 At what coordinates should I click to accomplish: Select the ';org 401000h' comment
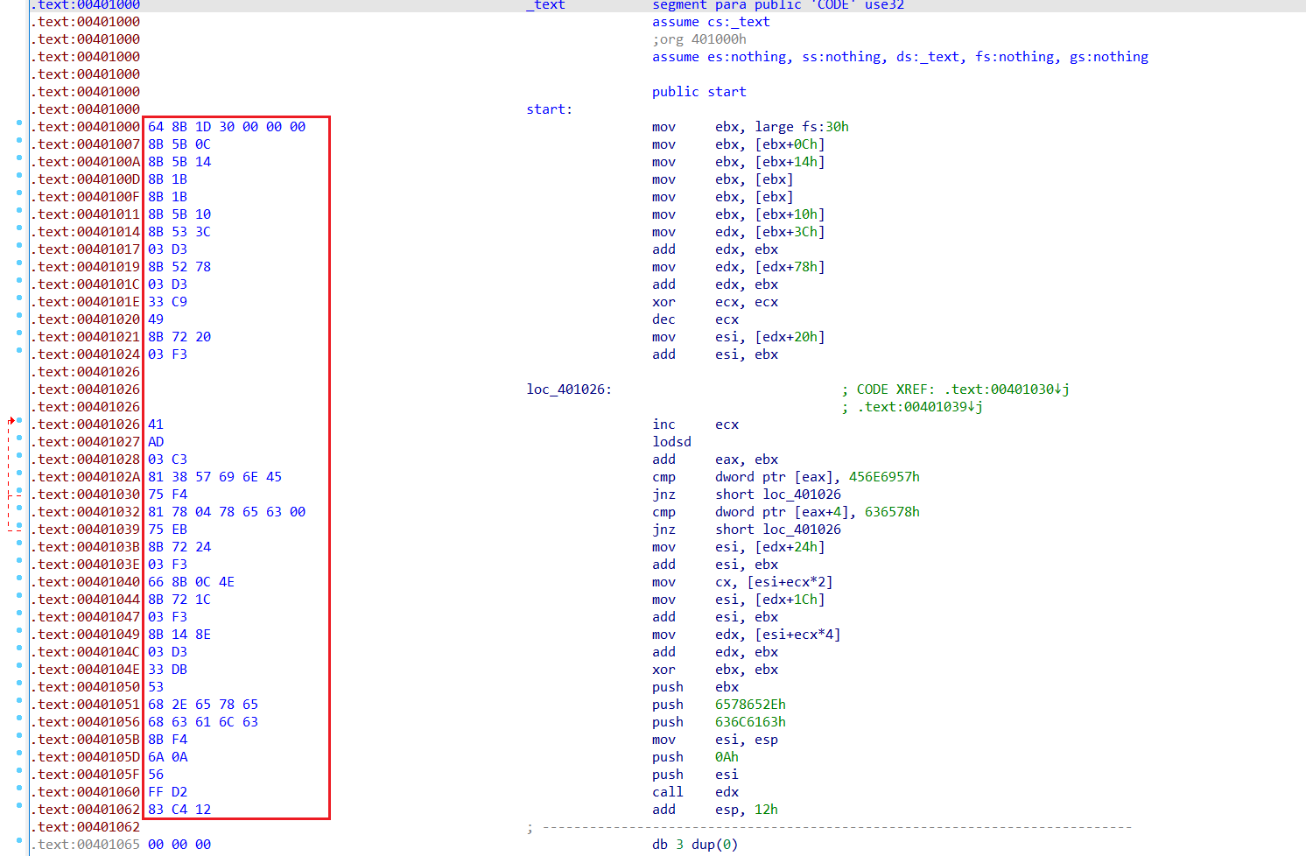pos(699,39)
